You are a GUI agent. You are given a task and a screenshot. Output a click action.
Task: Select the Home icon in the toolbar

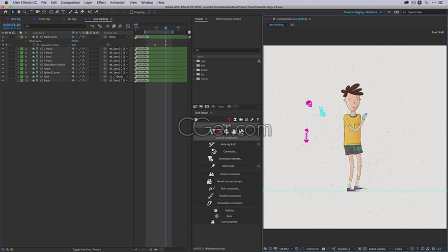(x=6, y=12)
